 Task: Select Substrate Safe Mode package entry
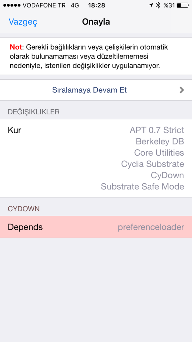coord(142,186)
